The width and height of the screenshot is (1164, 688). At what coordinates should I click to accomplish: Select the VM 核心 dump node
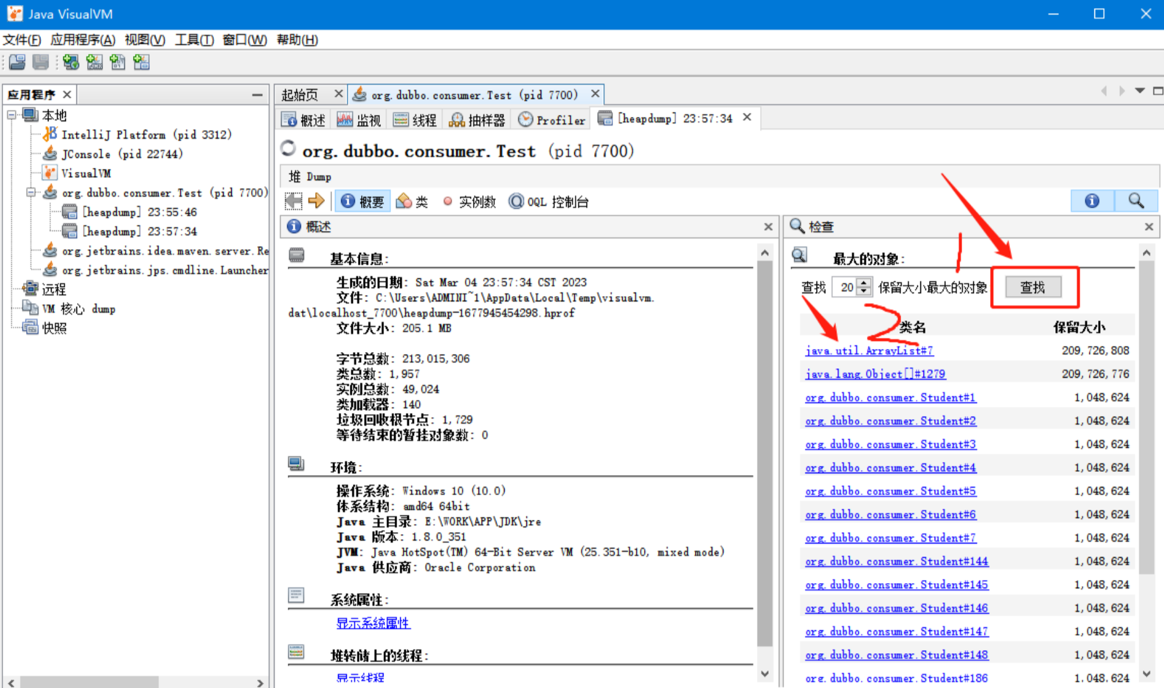69,309
